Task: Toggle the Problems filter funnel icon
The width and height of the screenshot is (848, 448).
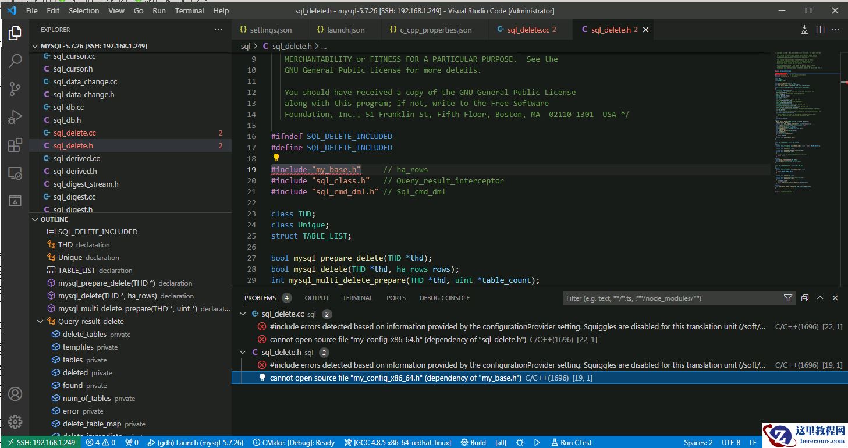Action: tap(787, 298)
